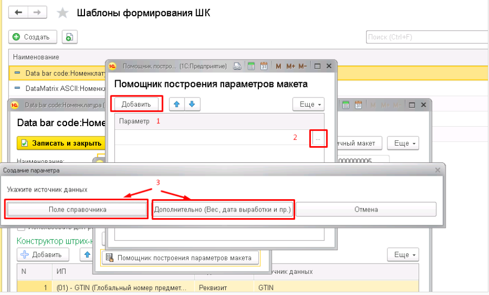Choose Поле справочника as data source
Image resolution: width=489 pixels, height=295 pixels.
pos(77,209)
